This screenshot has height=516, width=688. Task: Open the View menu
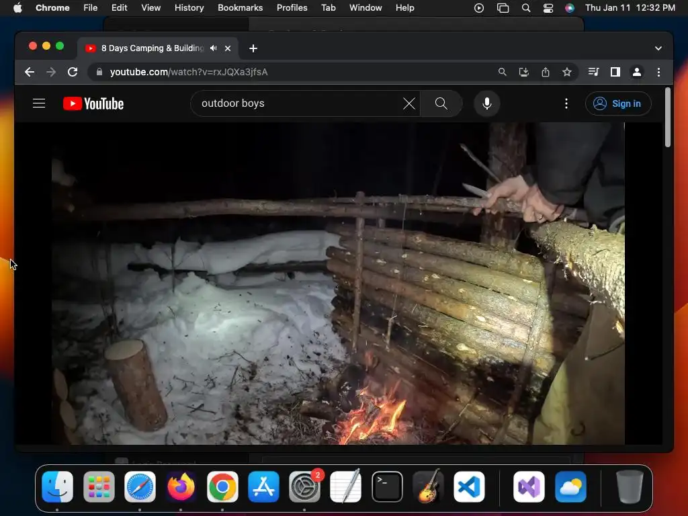click(150, 8)
